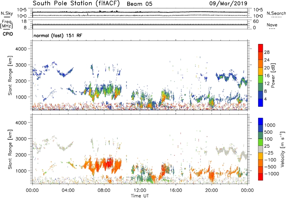Click the 'Power [dB]' colorbar label

click(x=273, y=76)
